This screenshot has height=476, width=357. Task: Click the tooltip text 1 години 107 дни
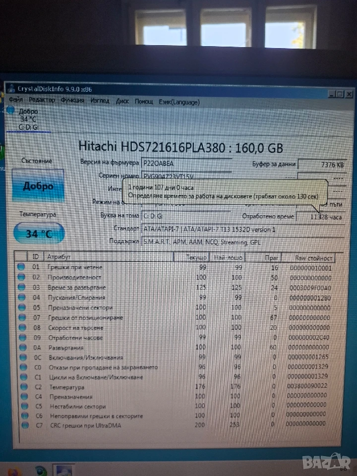(x=161, y=187)
